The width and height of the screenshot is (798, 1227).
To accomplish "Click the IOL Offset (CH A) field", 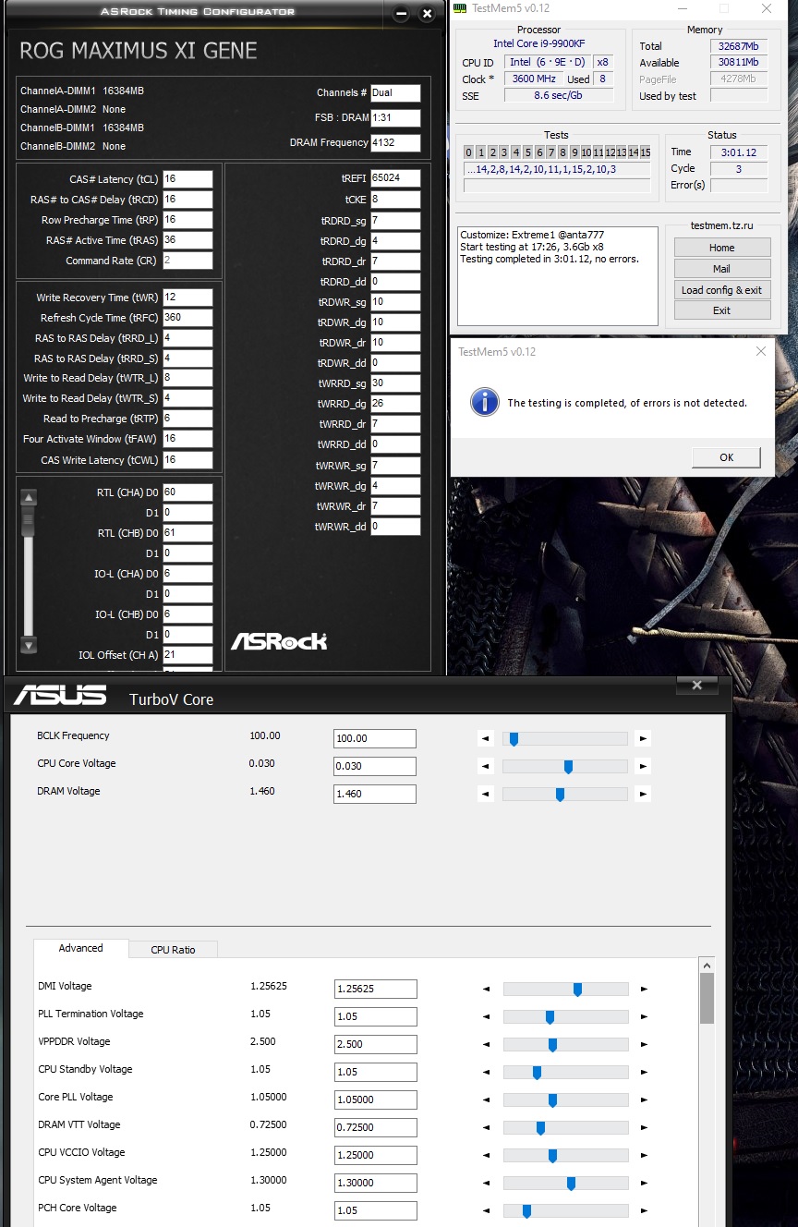I will [x=187, y=655].
